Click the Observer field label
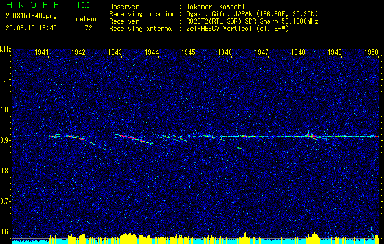 point(124,7)
